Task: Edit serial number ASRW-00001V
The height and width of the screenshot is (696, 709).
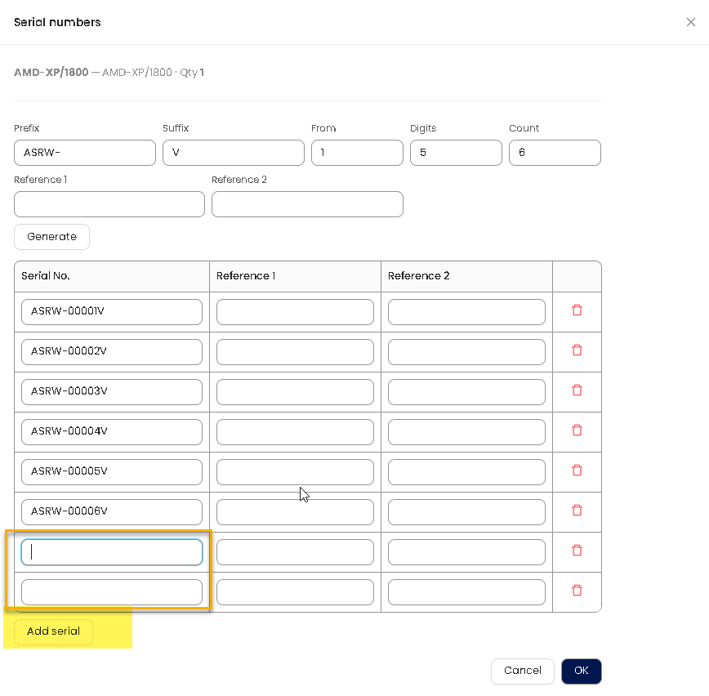Action: click(112, 311)
